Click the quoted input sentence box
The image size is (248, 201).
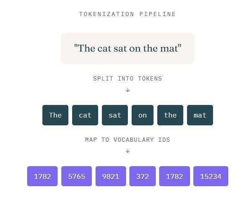coord(128,48)
